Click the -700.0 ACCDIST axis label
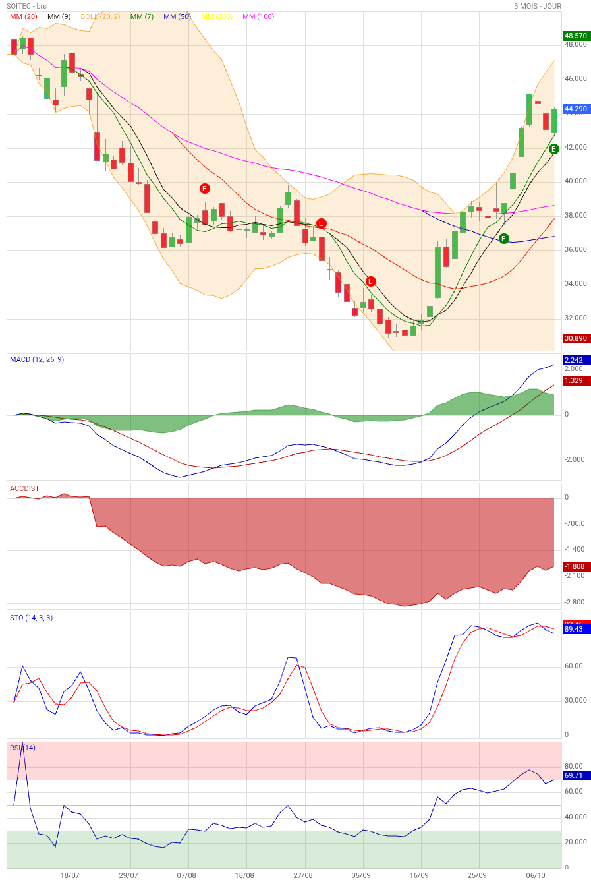This screenshot has height=882, width=591. (575, 524)
